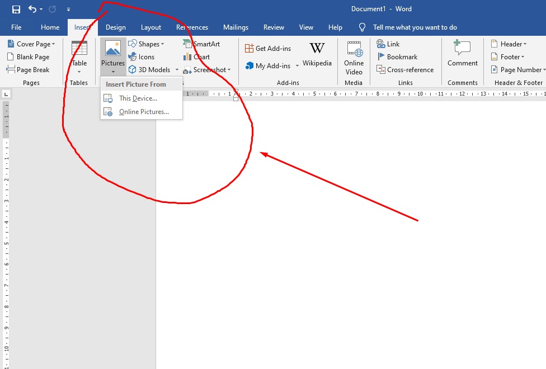Click Tell me what you want to do

(415, 27)
